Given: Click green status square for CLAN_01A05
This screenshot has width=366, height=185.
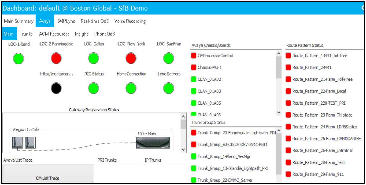Looking at the screenshot, I should (194, 103).
